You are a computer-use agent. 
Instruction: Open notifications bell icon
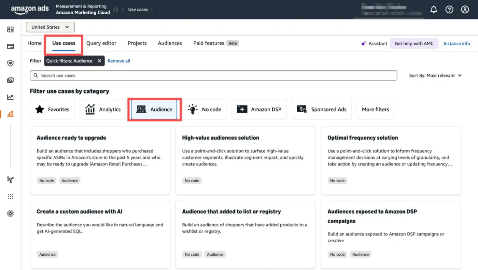click(434, 10)
